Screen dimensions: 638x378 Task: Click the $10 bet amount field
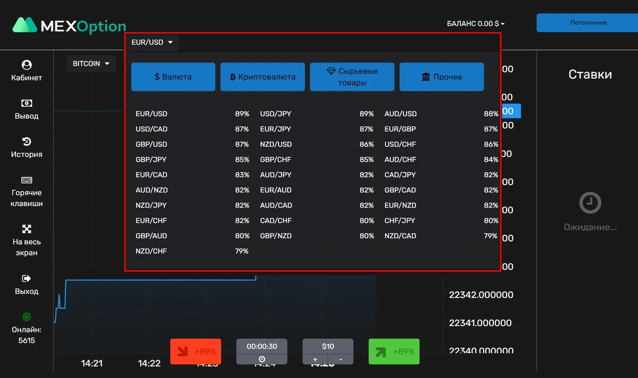click(x=328, y=346)
